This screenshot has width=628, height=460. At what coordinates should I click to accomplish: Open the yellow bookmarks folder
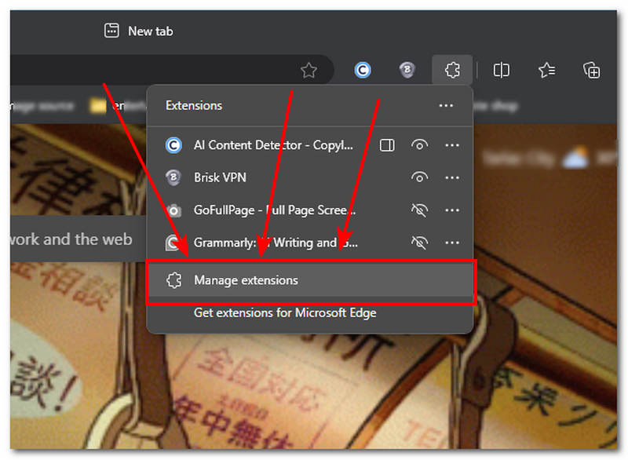pos(97,106)
